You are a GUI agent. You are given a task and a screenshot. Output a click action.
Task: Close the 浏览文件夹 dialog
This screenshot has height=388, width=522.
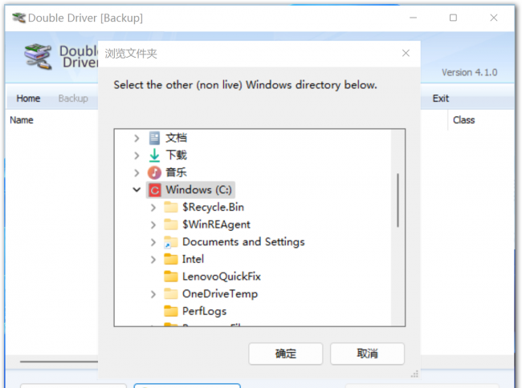pyautogui.click(x=406, y=53)
